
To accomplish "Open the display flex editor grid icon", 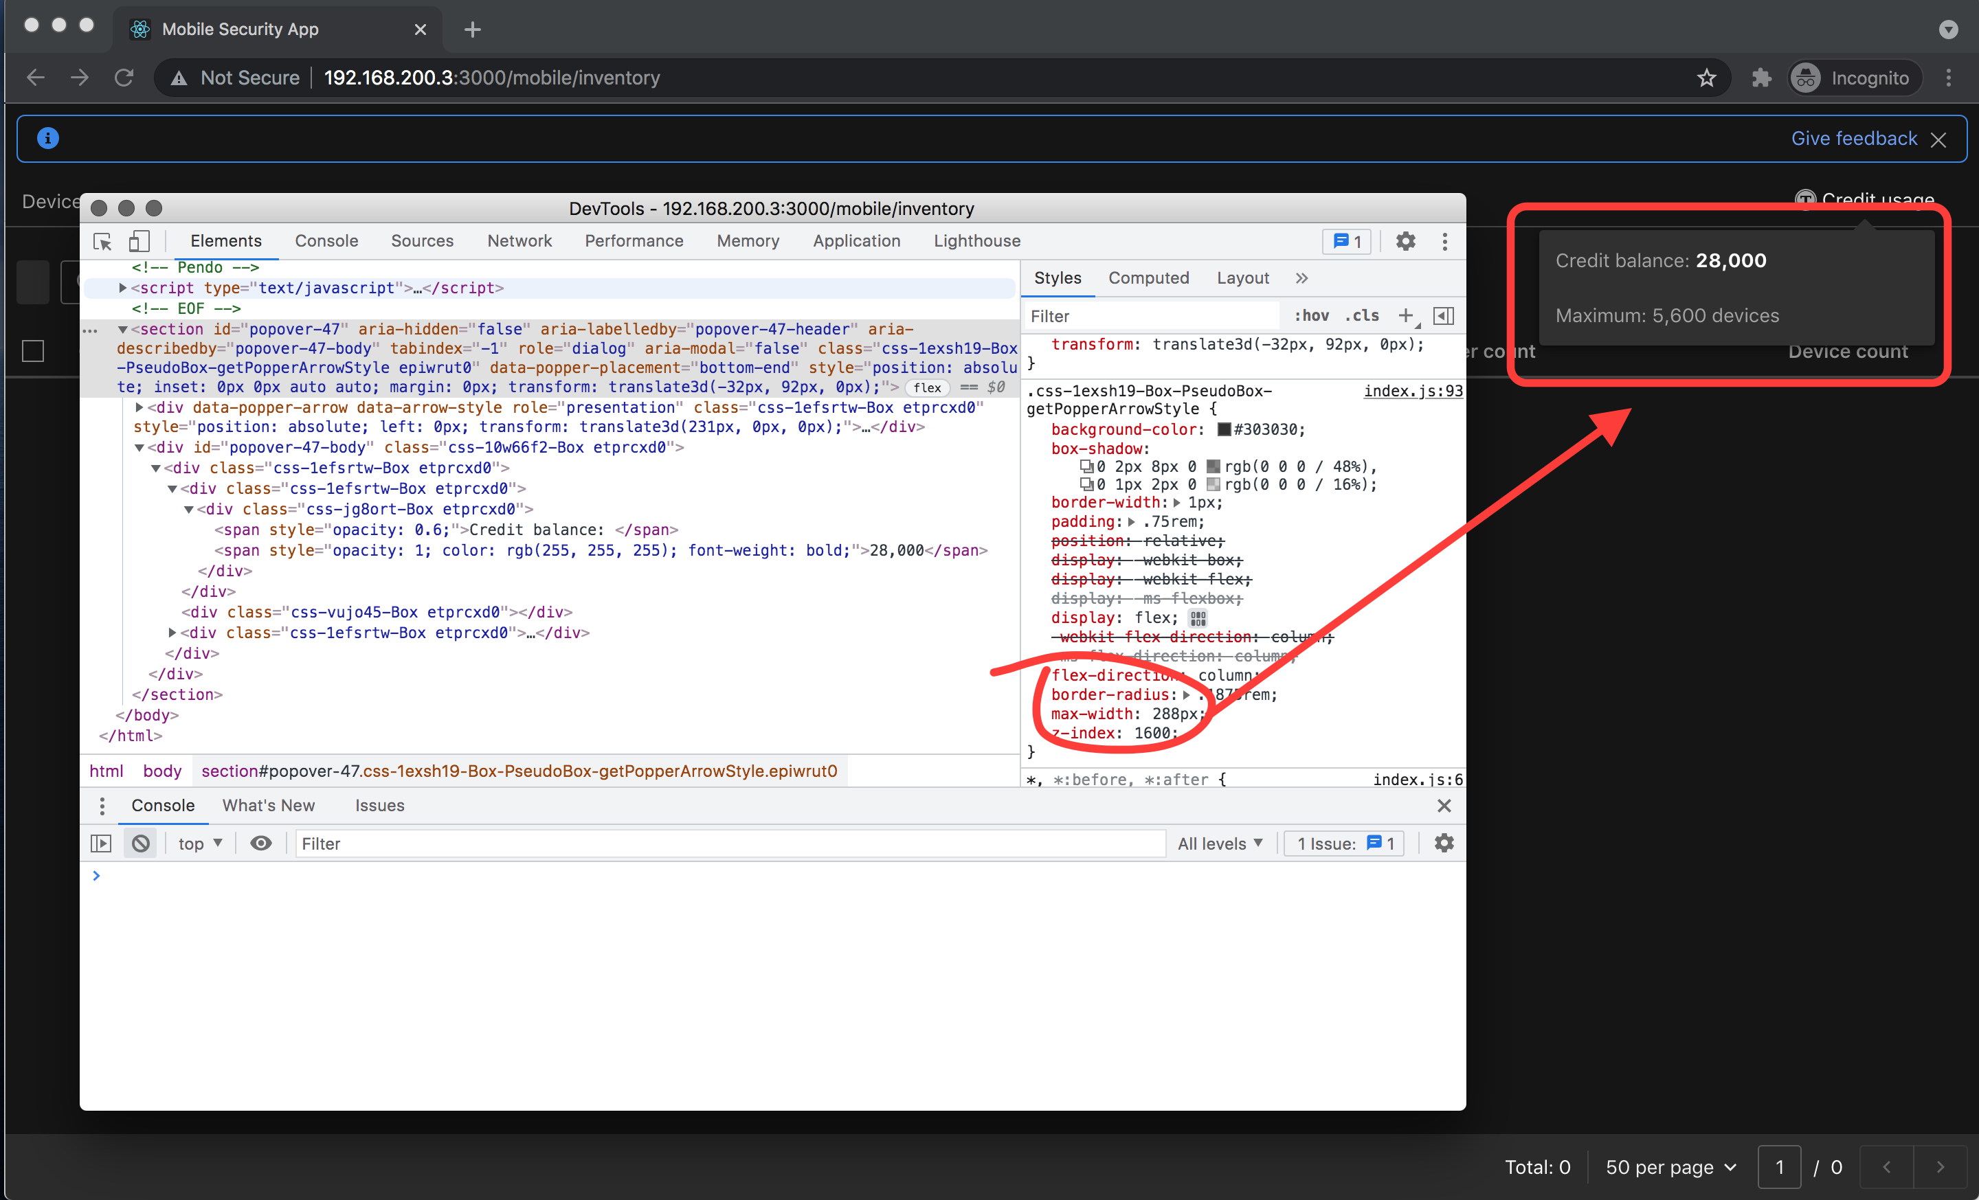I will pyautogui.click(x=1198, y=618).
